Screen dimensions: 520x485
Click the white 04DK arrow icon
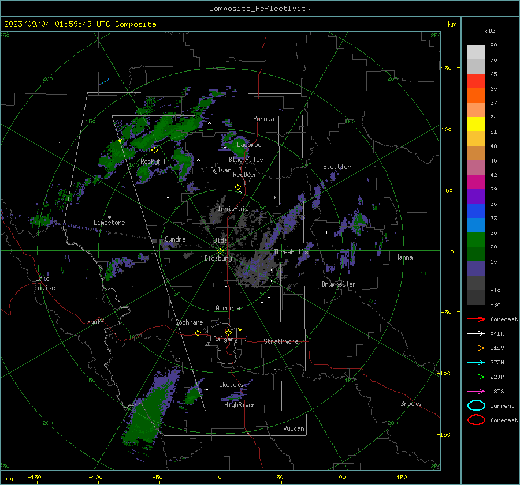click(476, 334)
